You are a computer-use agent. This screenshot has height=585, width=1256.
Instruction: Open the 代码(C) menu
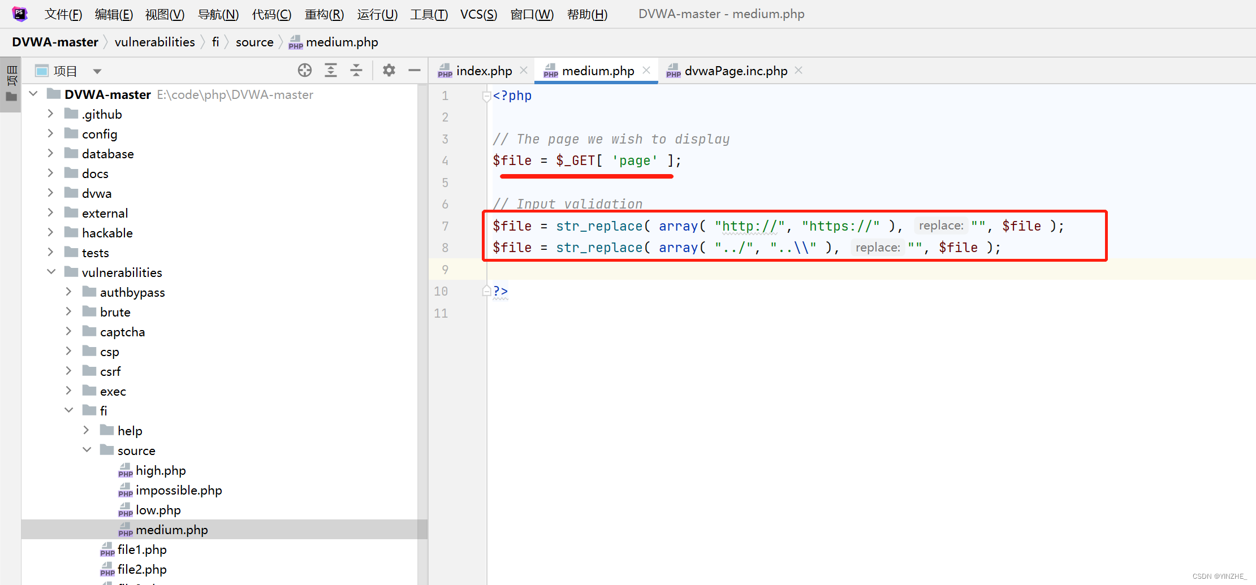pyautogui.click(x=271, y=14)
